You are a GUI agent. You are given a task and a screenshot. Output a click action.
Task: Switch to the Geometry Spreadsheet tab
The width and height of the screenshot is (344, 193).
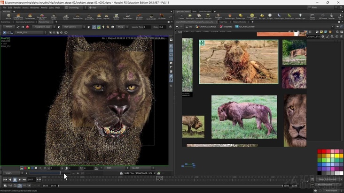[25, 22]
